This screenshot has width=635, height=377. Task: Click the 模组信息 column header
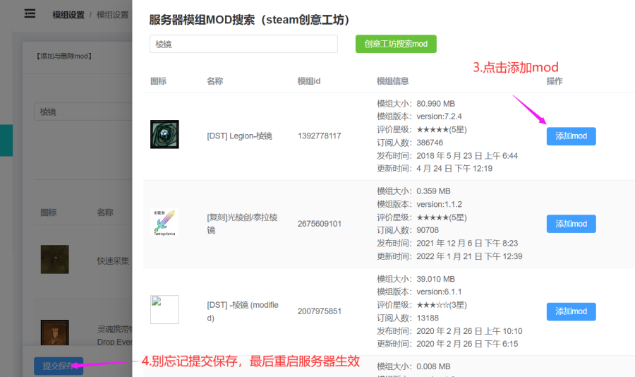[x=392, y=81]
